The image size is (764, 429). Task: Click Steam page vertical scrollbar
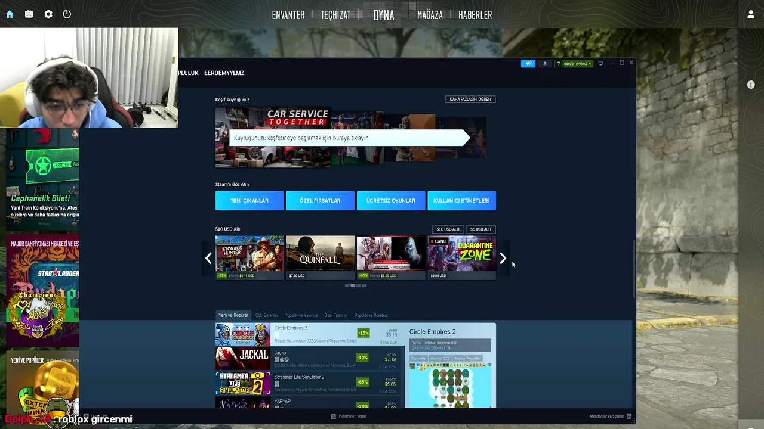[x=634, y=268]
